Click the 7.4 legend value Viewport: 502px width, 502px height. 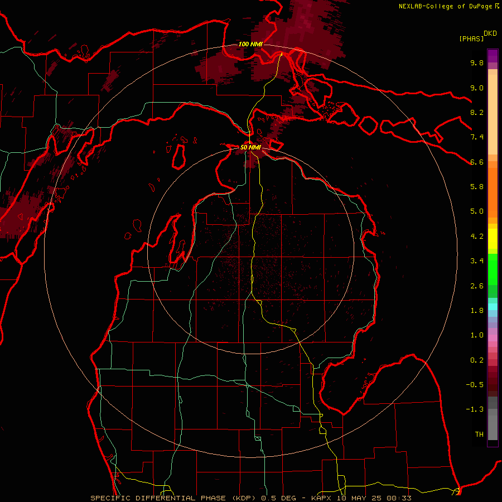[x=477, y=137]
